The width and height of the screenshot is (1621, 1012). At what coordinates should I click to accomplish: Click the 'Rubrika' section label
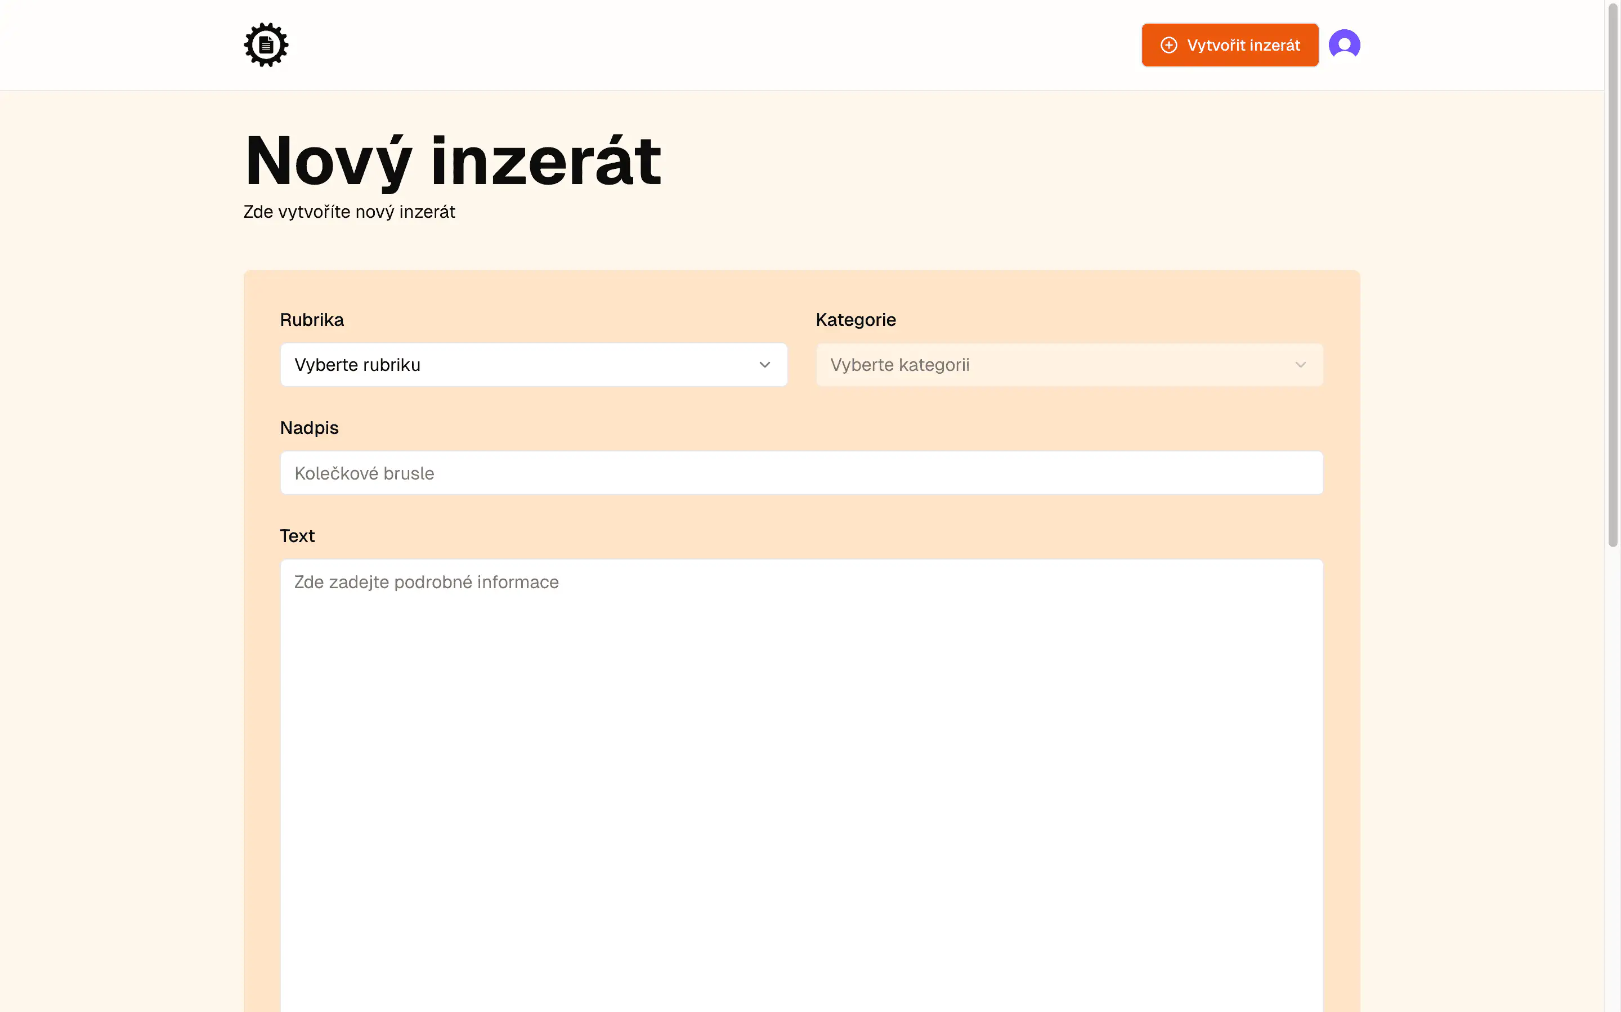312,320
